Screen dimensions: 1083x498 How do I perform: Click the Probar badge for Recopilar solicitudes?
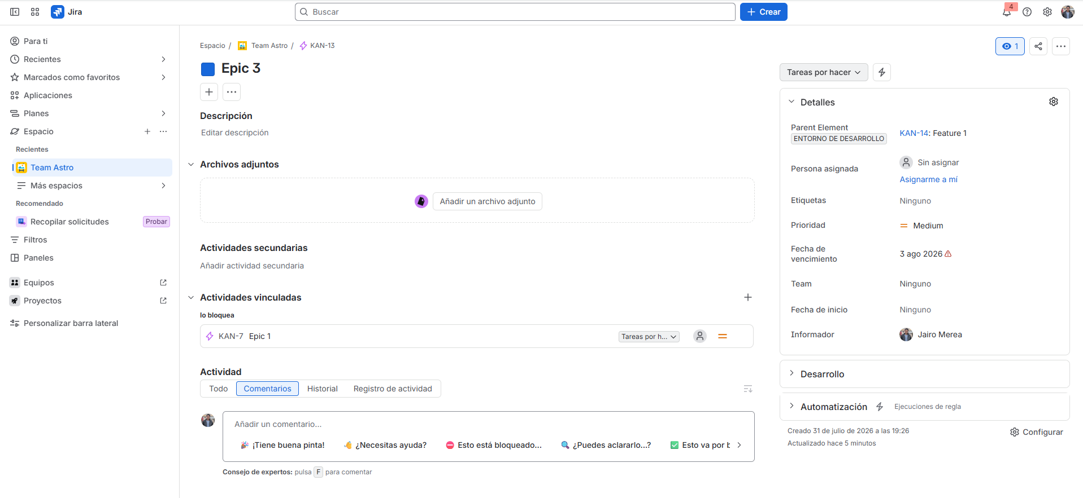point(156,222)
